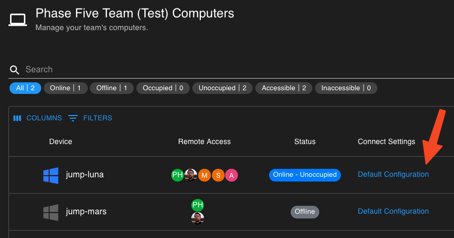The height and width of the screenshot is (238, 454).
Task: Open the FILTERS panel
Action: pyautogui.click(x=90, y=118)
